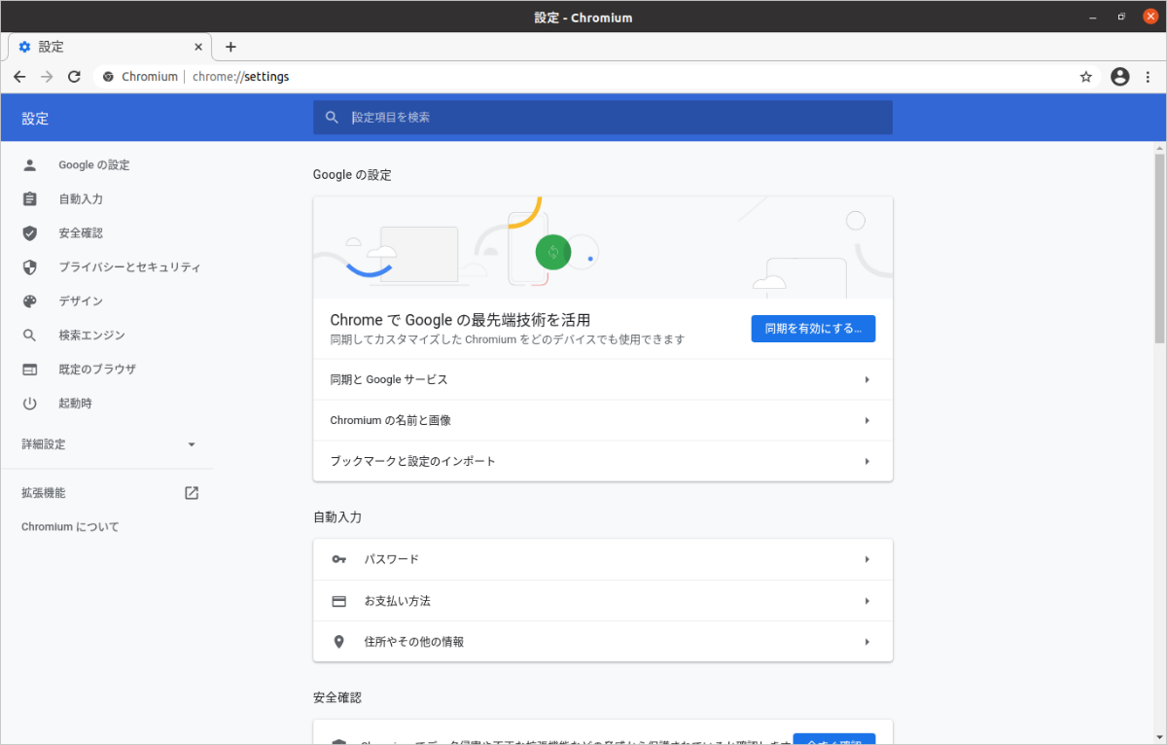Image resolution: width=1167 pixels, height=745 pixels.
Task: Click the お支払い方法 row label
Action: coord(398,601)
